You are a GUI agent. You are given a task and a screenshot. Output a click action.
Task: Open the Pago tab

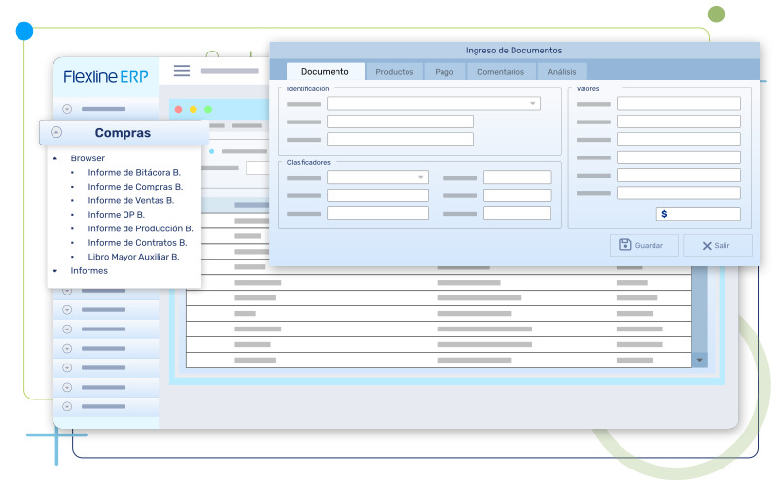coord(443,71)
